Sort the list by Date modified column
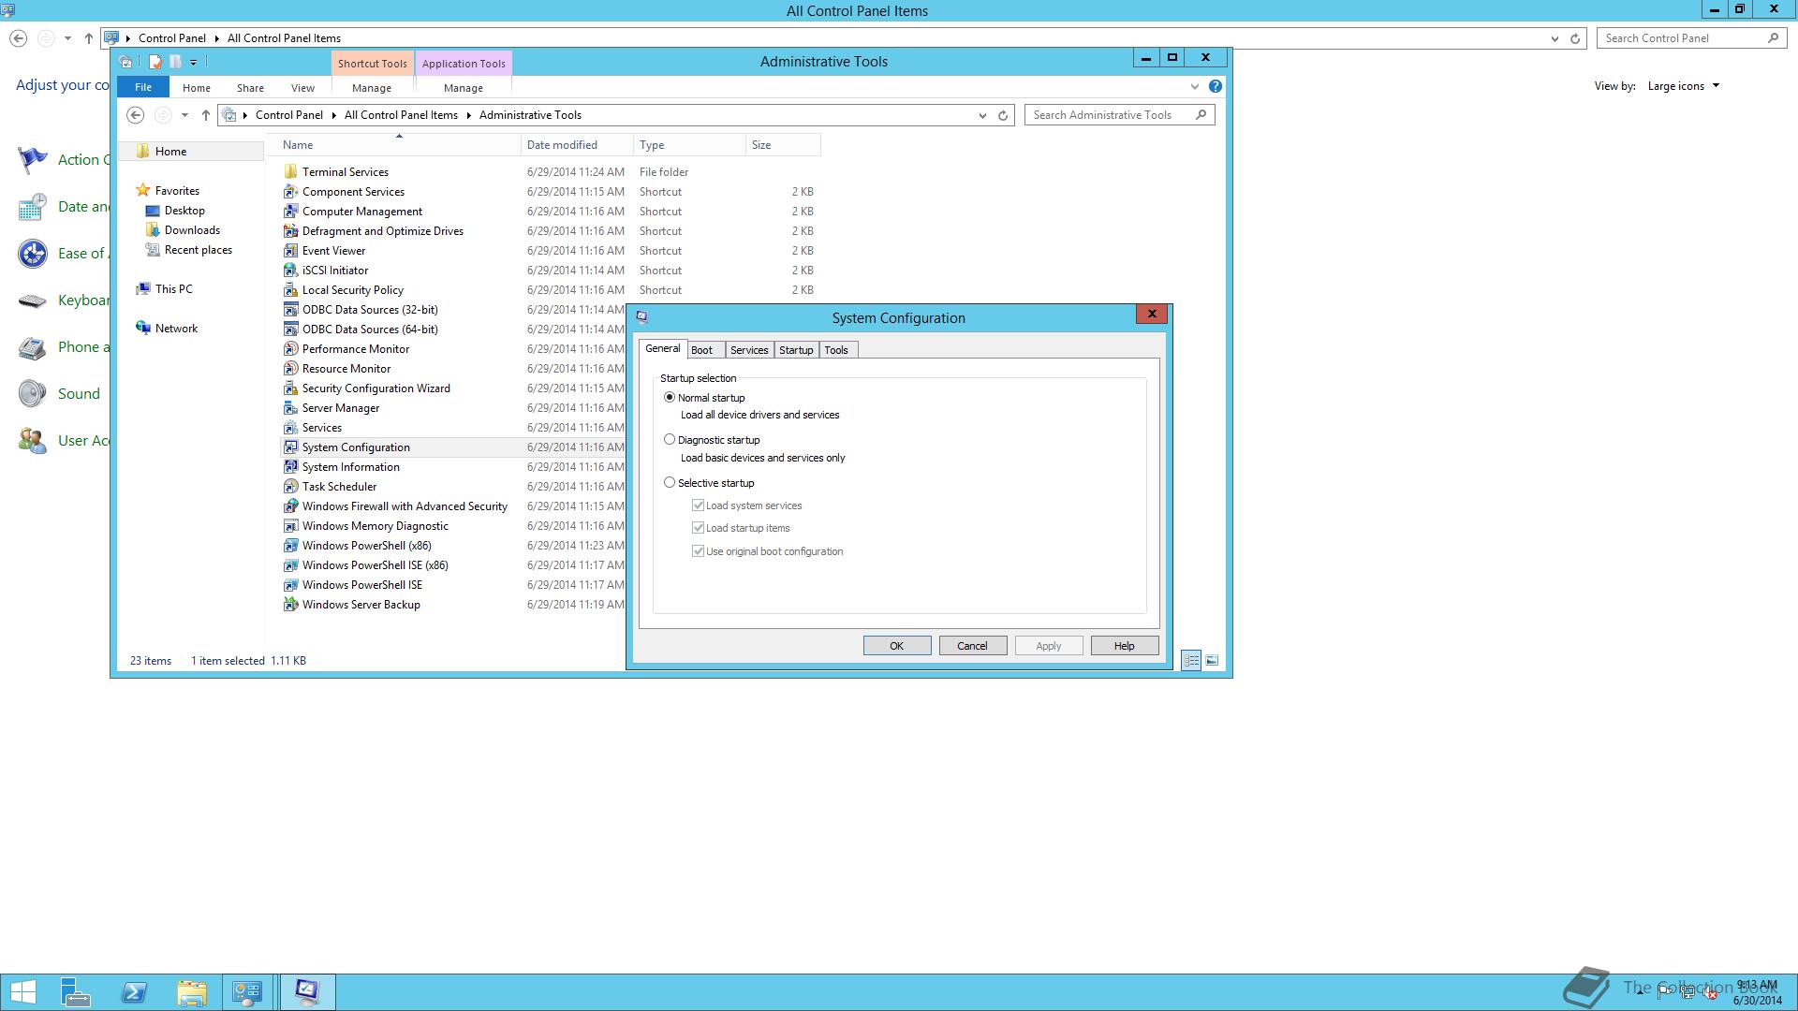Viewport: 1798px width, 1011px height. (x=577, y=145)
